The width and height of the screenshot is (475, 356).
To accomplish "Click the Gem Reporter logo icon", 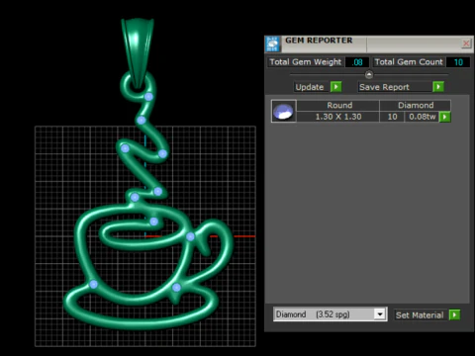I will click(x=272, y=44).
